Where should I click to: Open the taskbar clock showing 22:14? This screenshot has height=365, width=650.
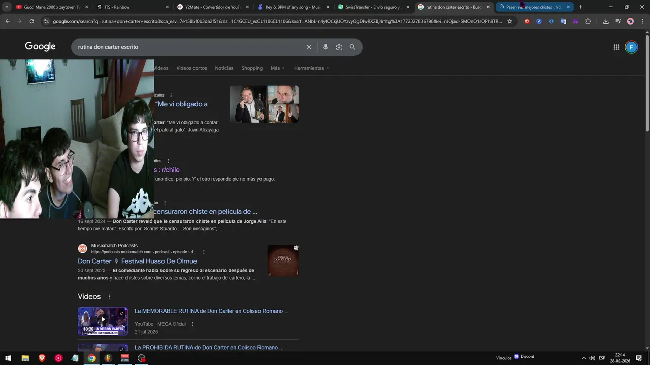(x=620, y=358)
